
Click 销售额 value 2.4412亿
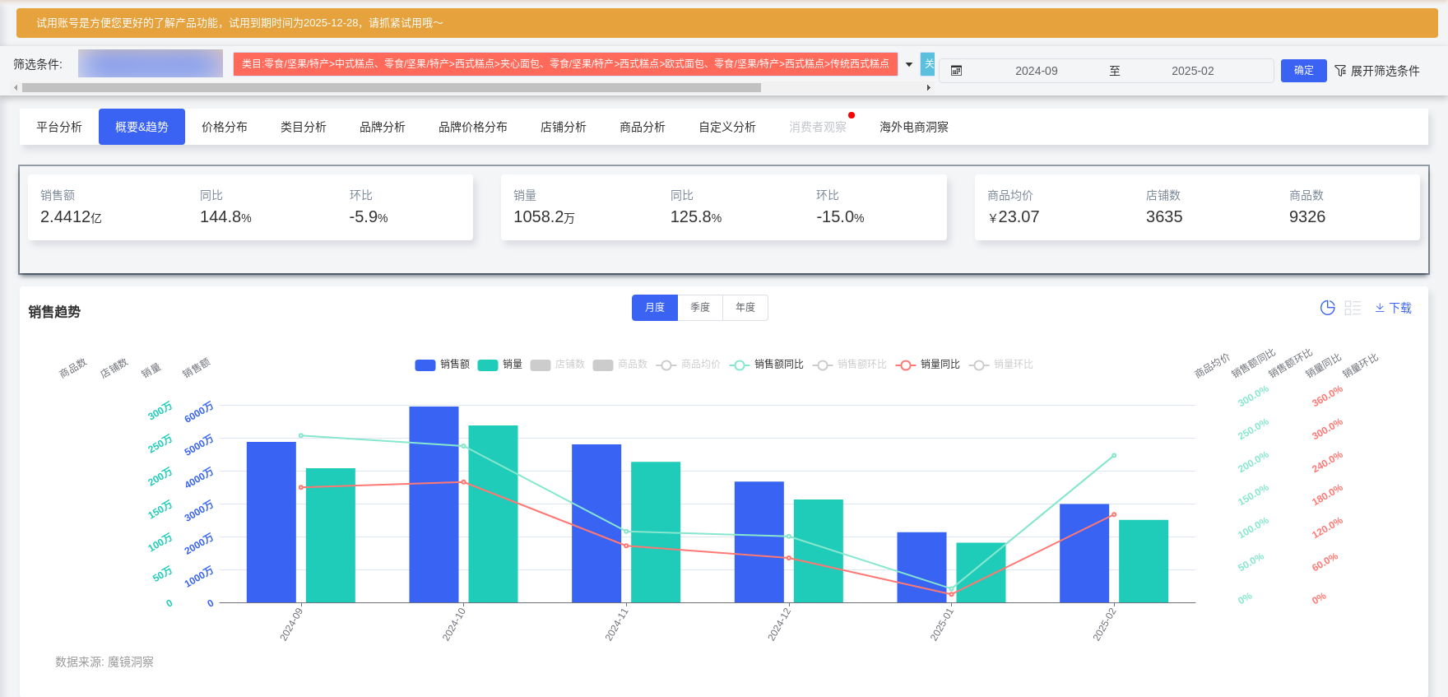point(71,217)
